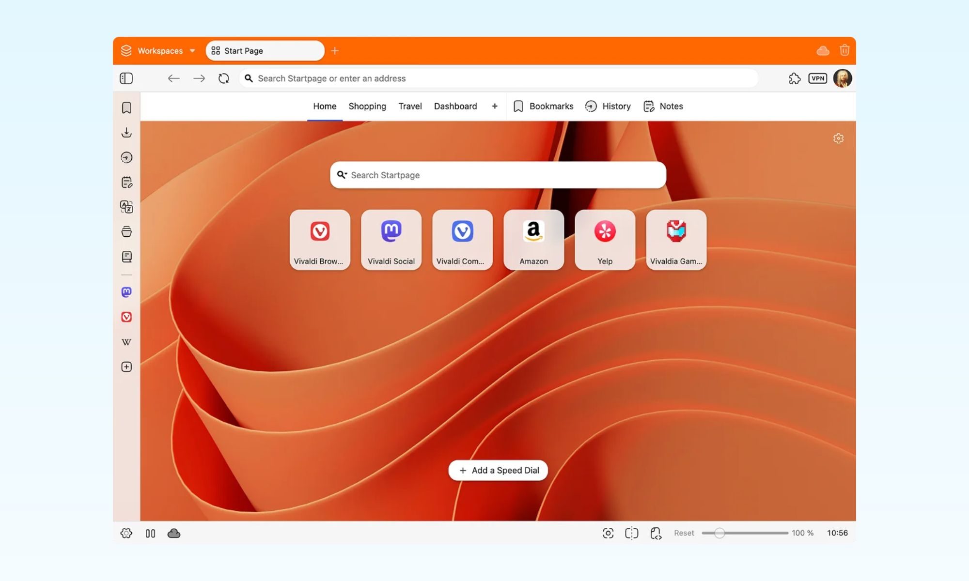Go forward to next page

199,78
